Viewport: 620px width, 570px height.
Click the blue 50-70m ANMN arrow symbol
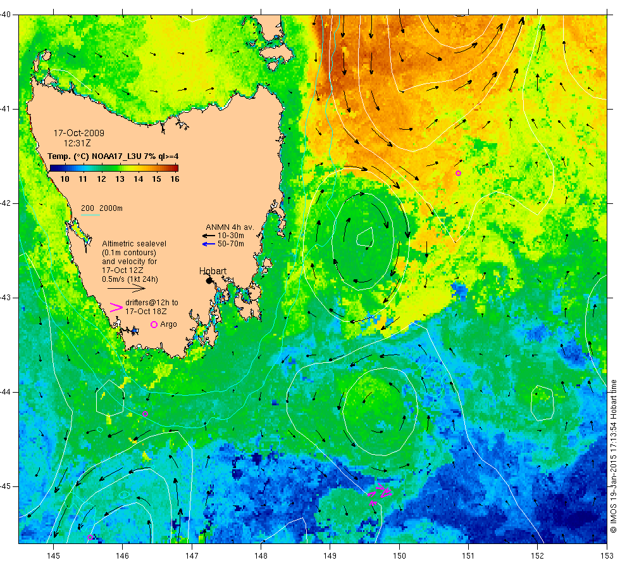pos(208,244)
